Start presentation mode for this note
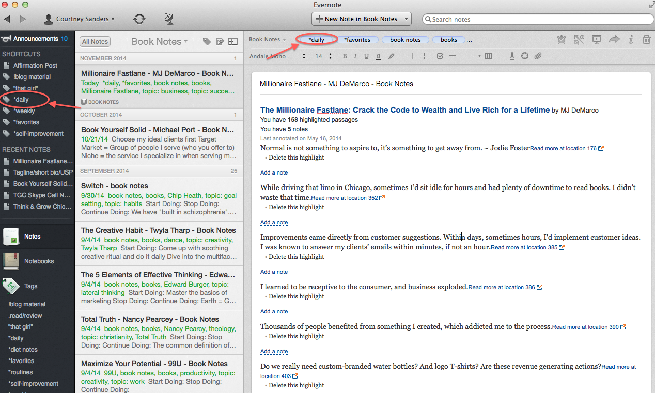The height and width of the screenshot is (393, 655). pos(597,39)
